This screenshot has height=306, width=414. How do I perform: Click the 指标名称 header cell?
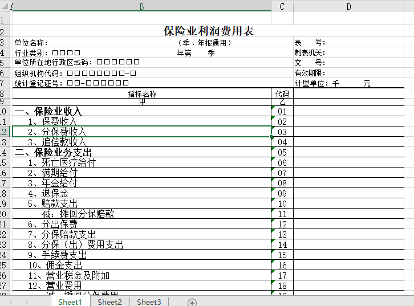coord(142,94)
